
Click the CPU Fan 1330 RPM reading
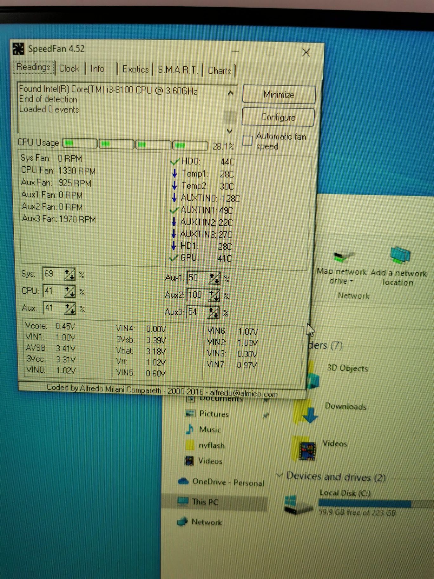coord(58,171)
